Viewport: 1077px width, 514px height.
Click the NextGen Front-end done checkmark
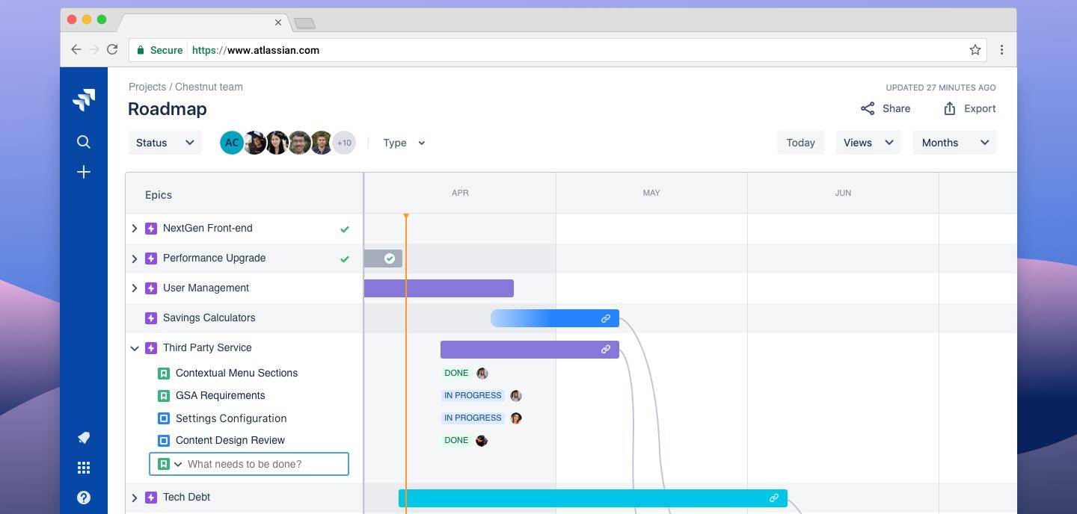[x=345, y=229]
